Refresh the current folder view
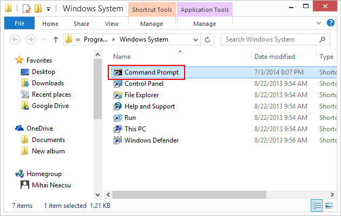341x216 pixels. (x=208, y=39)
